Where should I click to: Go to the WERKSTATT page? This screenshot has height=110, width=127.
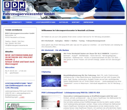click(x=17, y=22)
